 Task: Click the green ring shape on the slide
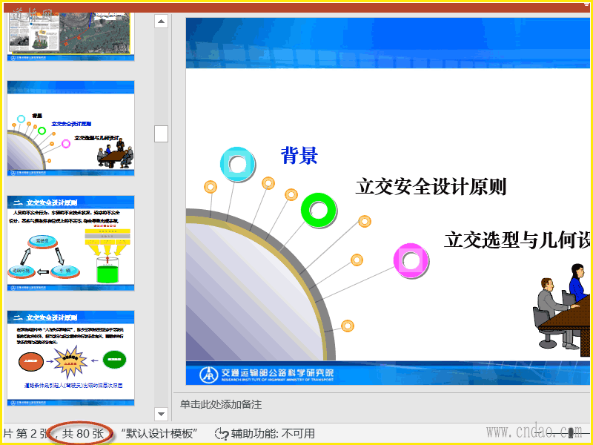319,211
